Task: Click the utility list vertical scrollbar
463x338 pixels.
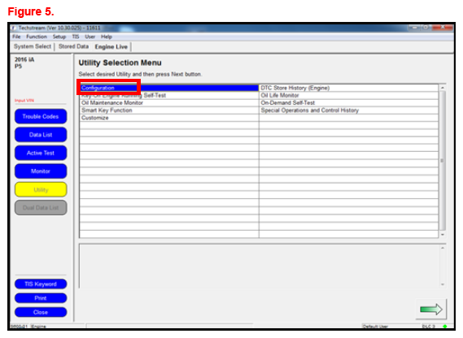Action: tap(443, 161)
